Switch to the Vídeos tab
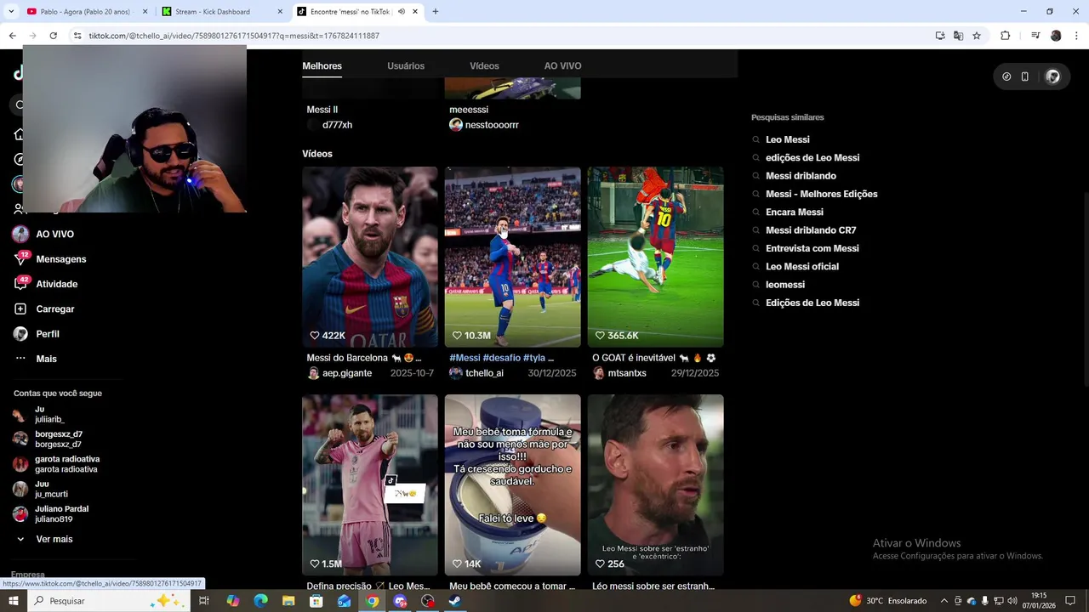 click(x=484, y=65)
